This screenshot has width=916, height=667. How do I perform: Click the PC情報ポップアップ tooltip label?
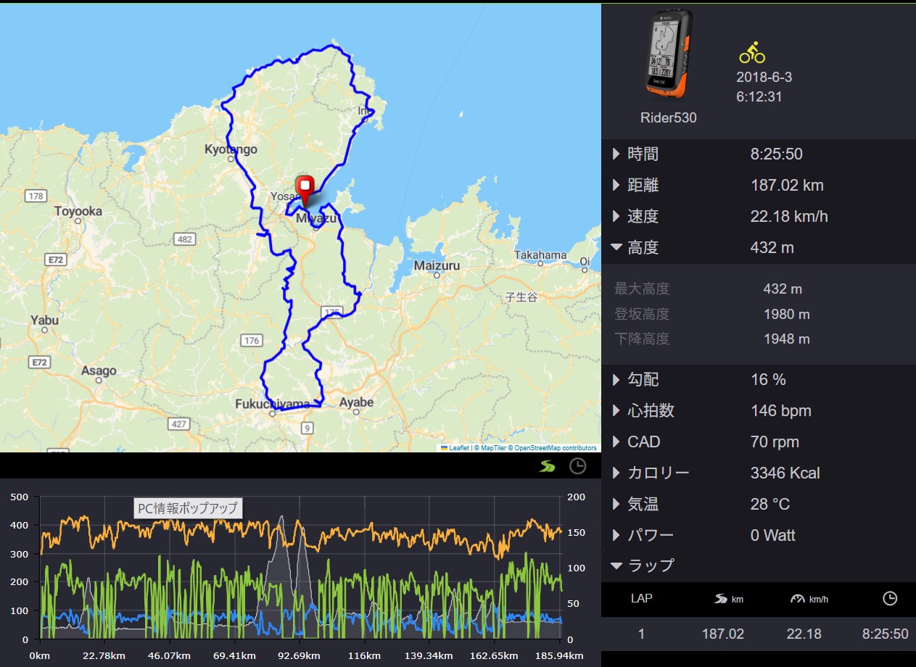188,508
